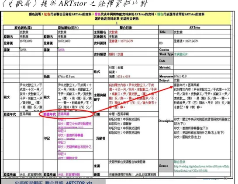Click the 原始網站(器) column header
The height and width of the screenshot is (184, 238).
(23, 28)
